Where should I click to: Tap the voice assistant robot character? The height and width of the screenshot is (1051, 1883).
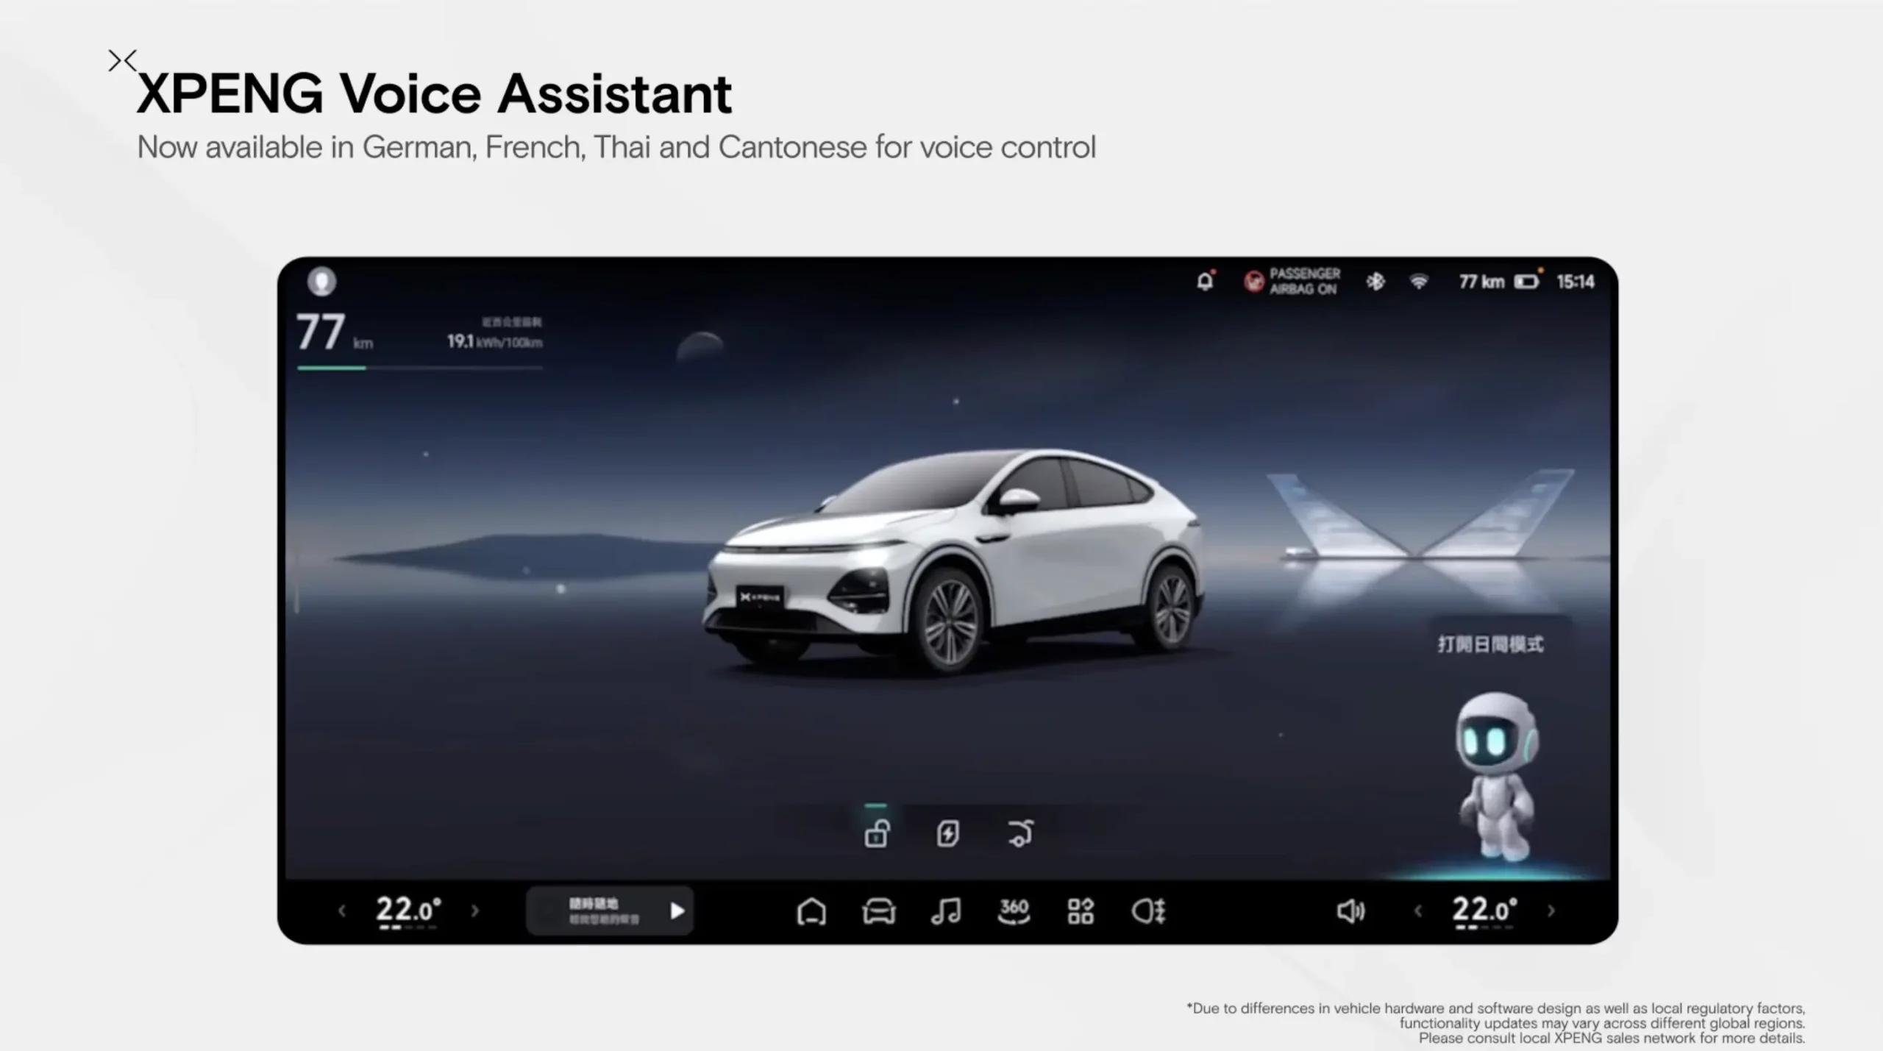click(1497, 776)
